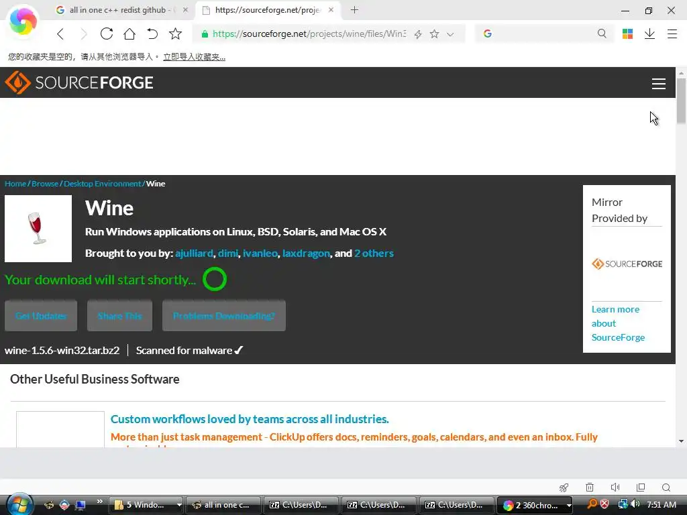Open the 'all in one c...' taskbar button
The height and width of the screenshot is (515, 687).
[223, 505]
